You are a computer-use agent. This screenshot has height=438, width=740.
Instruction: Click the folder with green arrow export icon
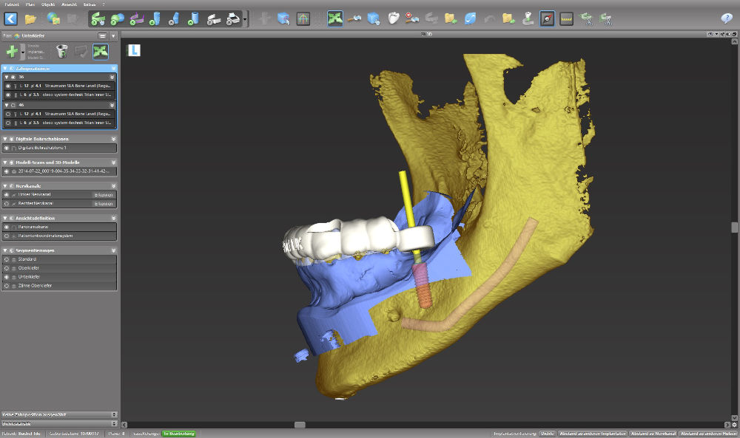[508, 19]
